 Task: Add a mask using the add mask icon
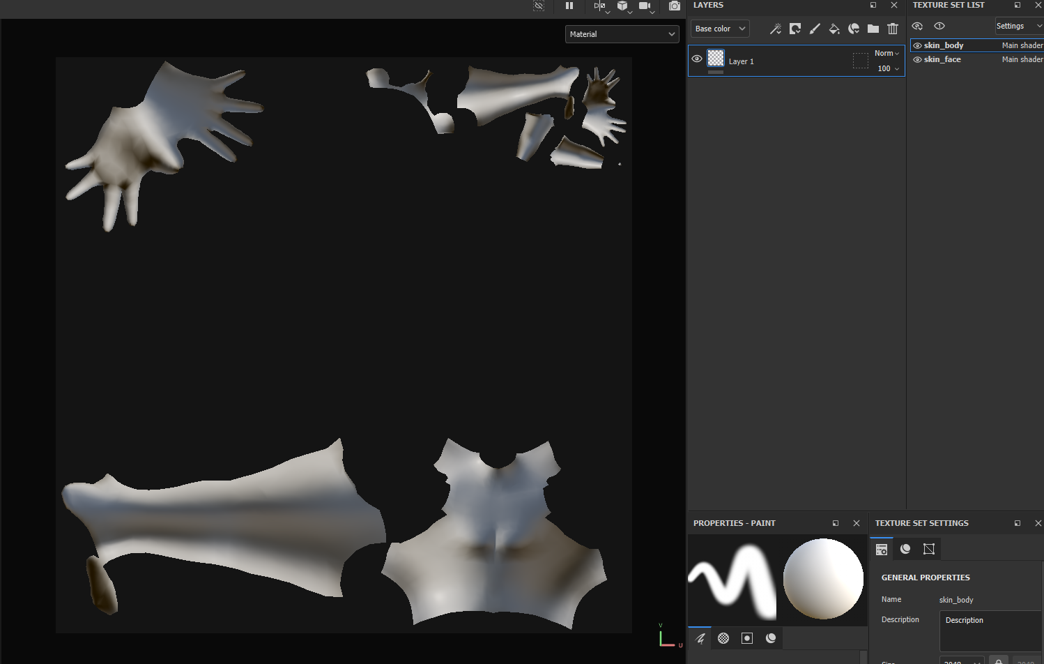coord(794,29)
